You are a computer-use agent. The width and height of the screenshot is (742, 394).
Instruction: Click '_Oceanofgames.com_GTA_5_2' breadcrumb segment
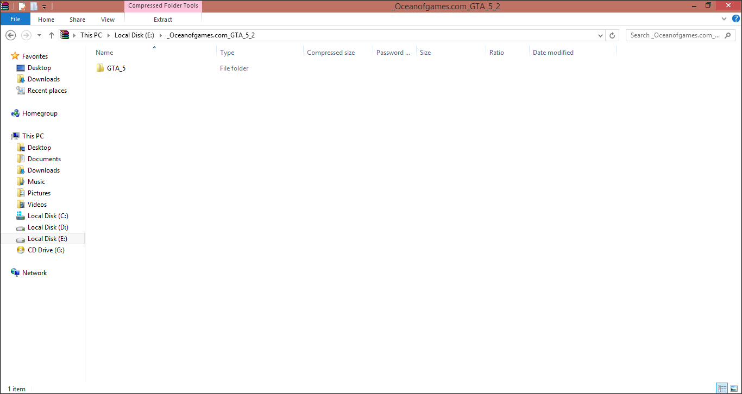tap(211, 35)
